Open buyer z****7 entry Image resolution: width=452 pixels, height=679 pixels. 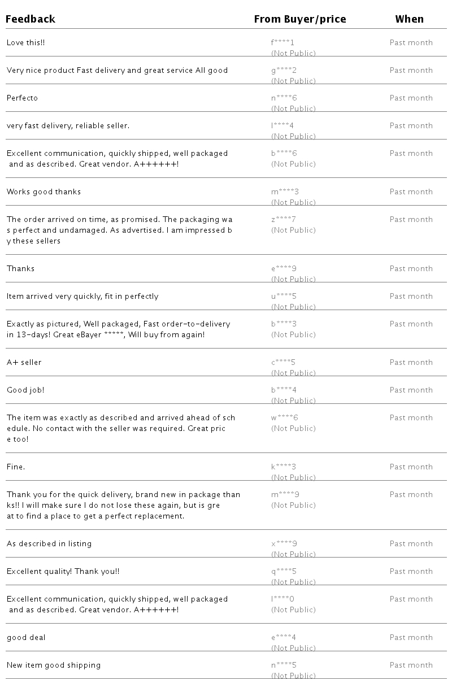[284, 220]
